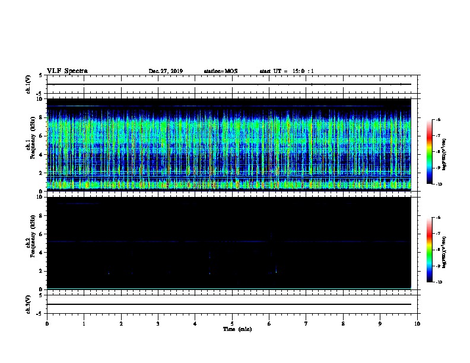Click the time axis tick label "8"
Viewport: 470px width, 363px height.
[x=343, y=324]
